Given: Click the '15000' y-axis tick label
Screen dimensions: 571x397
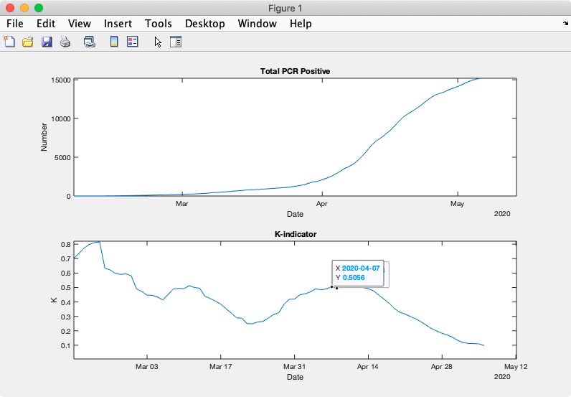Looking at the screenshot, I should (61, 80).
